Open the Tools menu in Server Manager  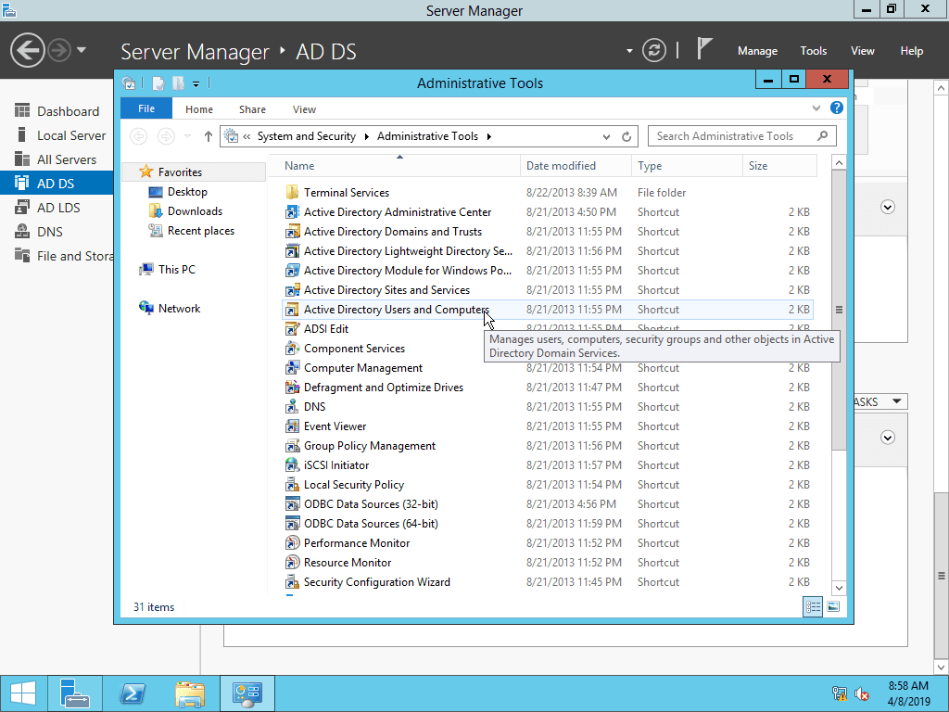pos(814,51)
